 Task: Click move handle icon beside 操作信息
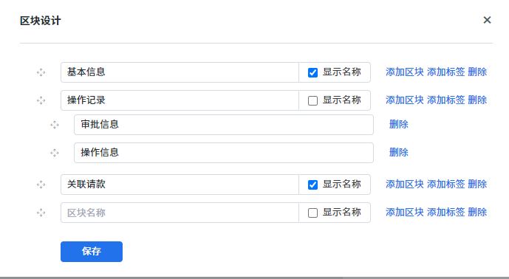click(x=55, y=153)
